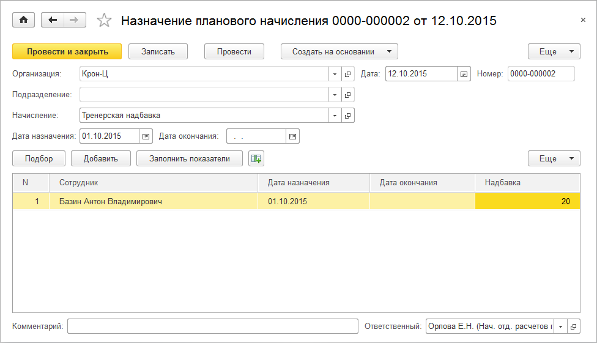Sort by Сотрудник column header
This screenshot has width=597, height=343.
tap(154, 182)
